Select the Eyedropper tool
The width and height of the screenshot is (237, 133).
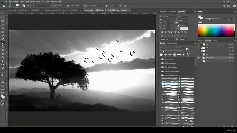tap(3, 35)
